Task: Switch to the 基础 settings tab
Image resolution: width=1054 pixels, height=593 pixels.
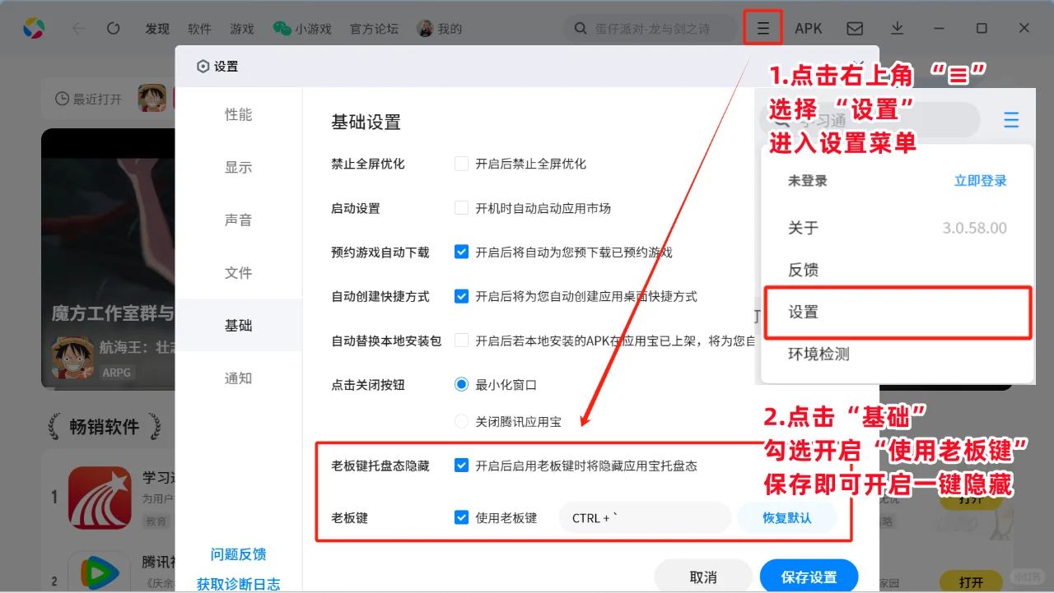Action: [x=238, y=325]
